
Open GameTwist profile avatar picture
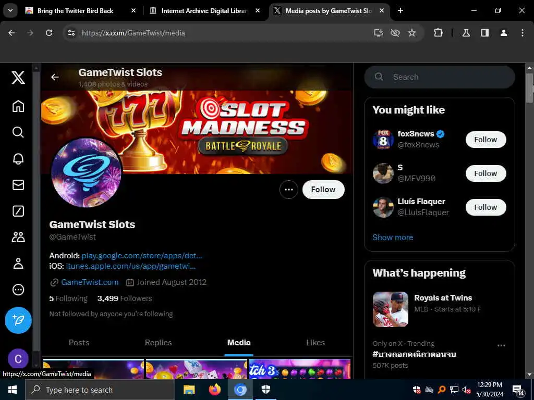[x=86, y=173]
